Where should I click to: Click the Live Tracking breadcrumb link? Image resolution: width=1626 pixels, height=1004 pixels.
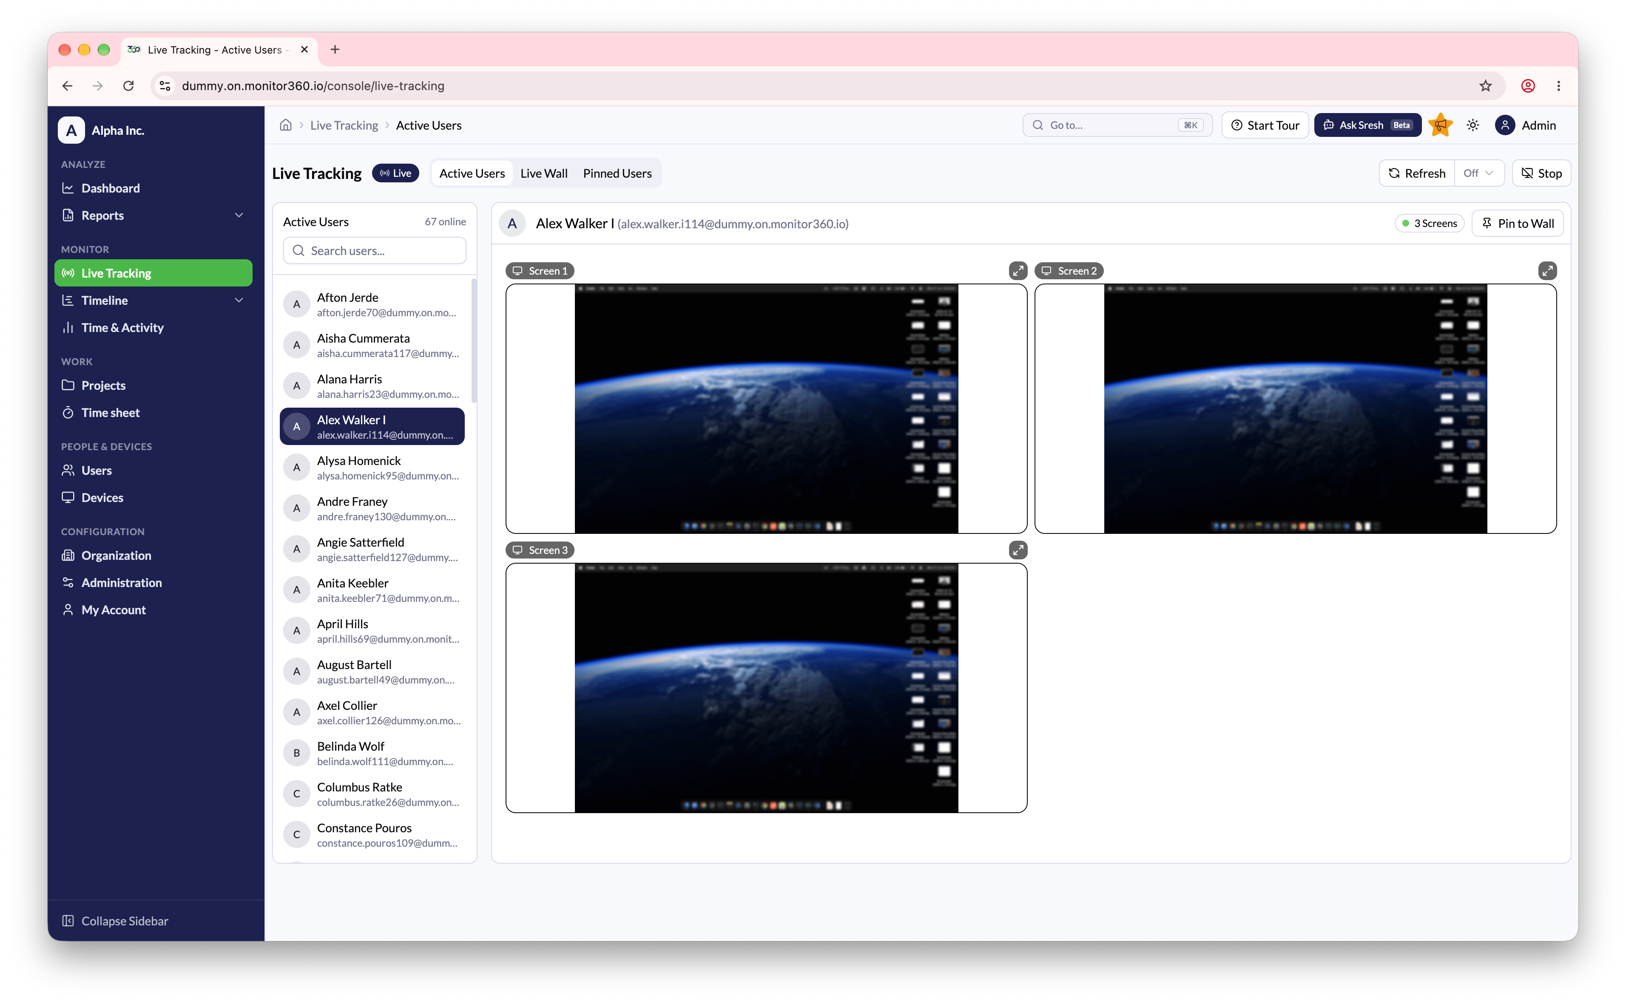[344, 125]
